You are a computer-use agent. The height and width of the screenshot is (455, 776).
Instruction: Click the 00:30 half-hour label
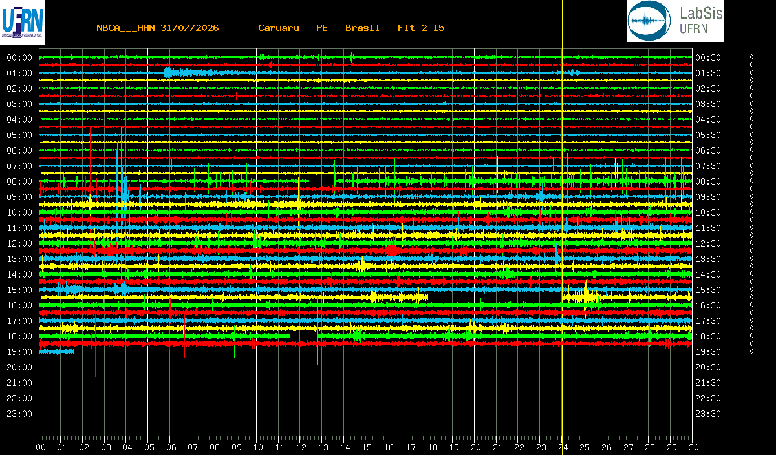pyautogui.click(x=708, y=57)
